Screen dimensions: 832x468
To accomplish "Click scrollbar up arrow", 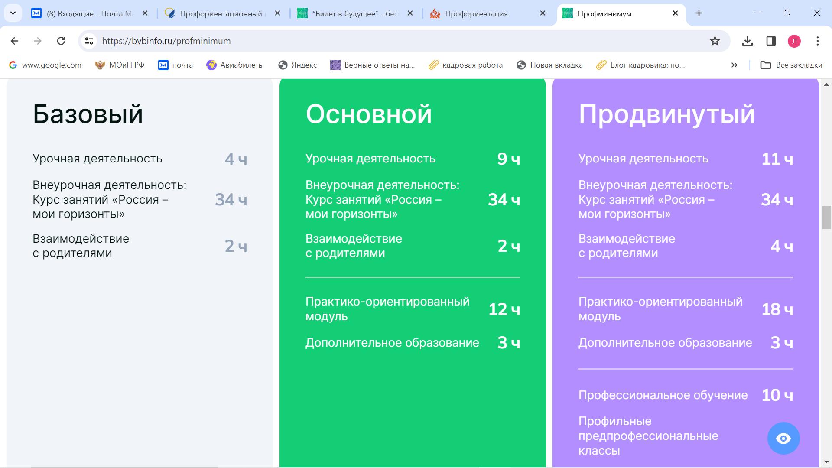I will 826,84.
